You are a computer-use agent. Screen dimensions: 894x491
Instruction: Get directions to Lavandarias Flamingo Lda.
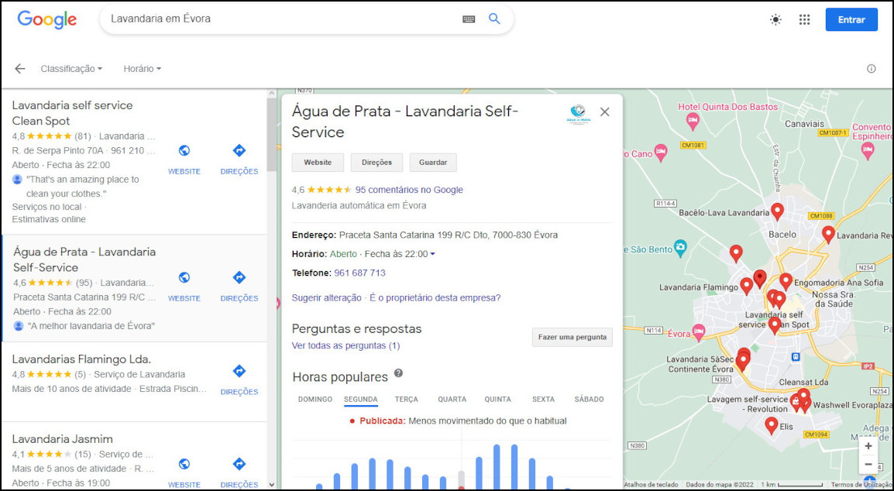[239, 371]
